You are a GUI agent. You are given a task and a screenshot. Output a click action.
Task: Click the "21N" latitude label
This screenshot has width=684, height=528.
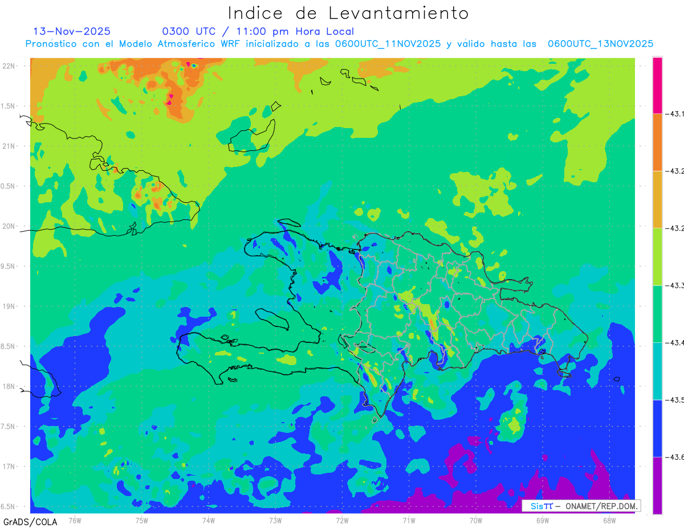click(x=9, y=146)
